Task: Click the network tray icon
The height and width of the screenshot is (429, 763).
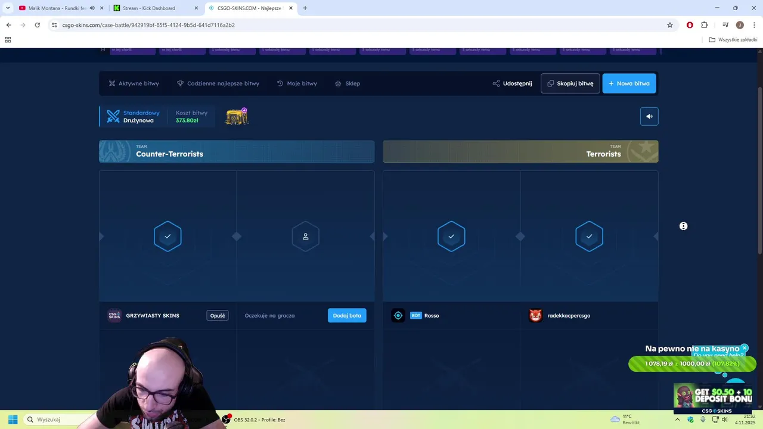Action: click(715, 419)
